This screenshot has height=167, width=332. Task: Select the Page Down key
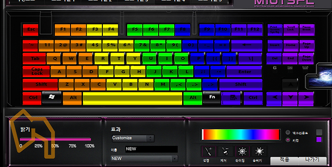pos(306,59)
